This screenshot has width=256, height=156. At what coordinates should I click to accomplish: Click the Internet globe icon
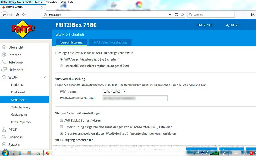coord(4,55)
